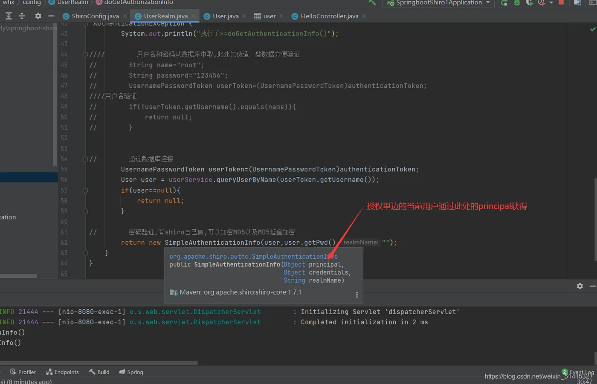Open the Event Log
The image size is (597, 384).
point(578,372)
